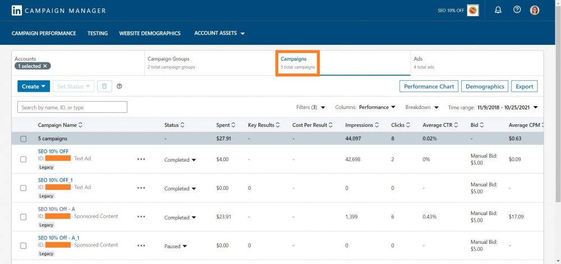Viewport: 561px width, 264px height.
Task: Click the Demographics button
Action: [485, 87]
